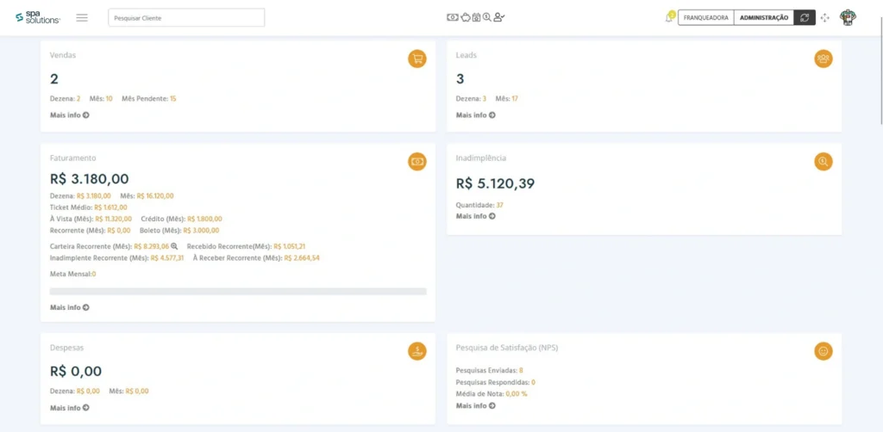Click the Inadimplência orange magnifier icon
The image size is (883, 432).
pos(824,162)
